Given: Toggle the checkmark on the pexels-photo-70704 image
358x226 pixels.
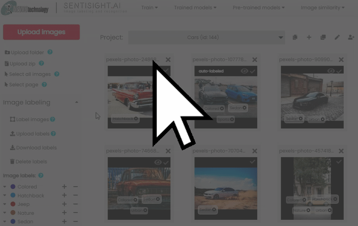Looking at the screenshot, I should [252, 162].
